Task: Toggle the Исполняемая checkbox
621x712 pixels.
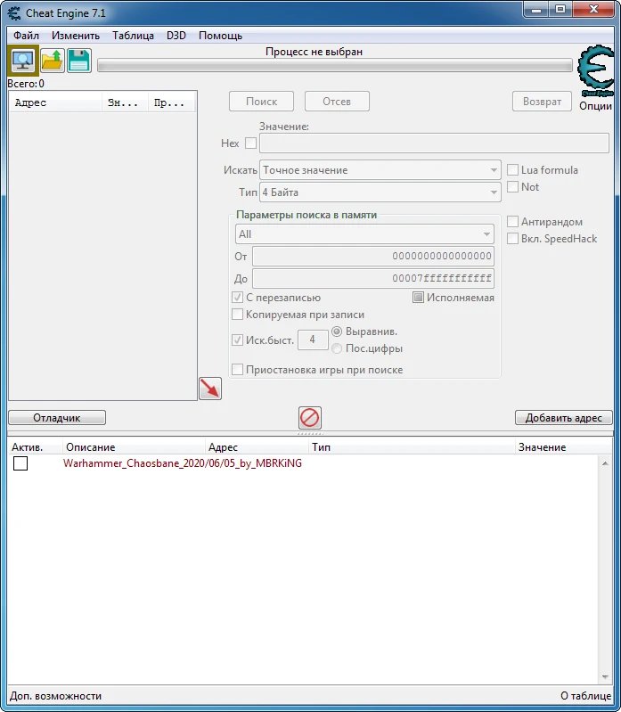Action: coord(418,298)
